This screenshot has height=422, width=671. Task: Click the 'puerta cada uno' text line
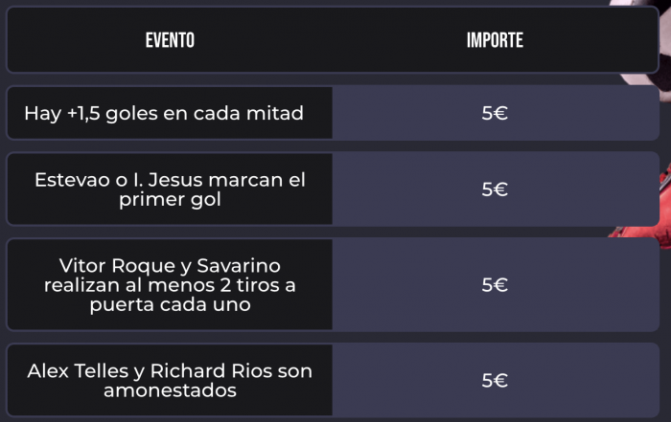click(170, 305)
